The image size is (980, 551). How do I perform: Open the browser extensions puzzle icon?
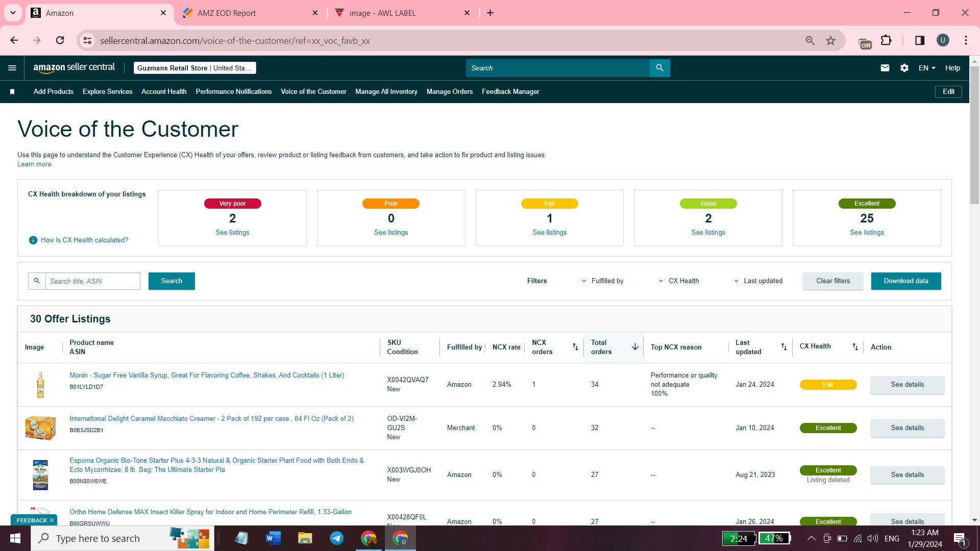[x=887, y=40]
